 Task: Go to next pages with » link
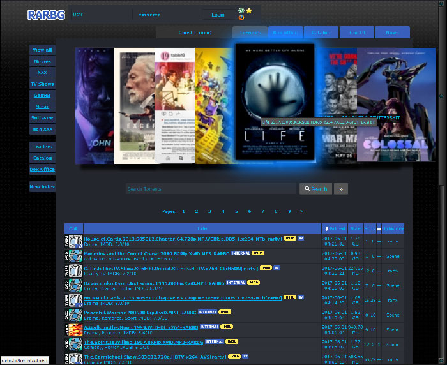click(x=301, y=211)
